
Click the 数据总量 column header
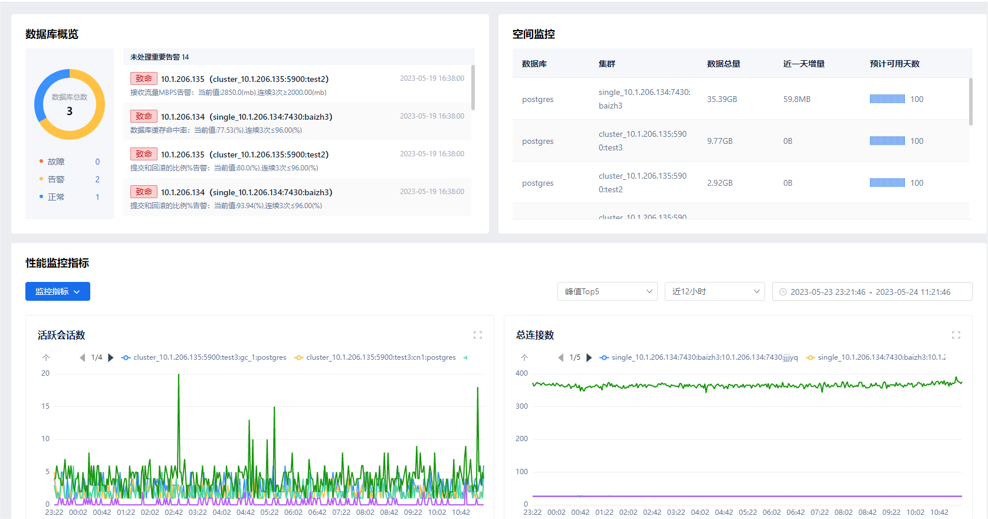click(724, 64)
